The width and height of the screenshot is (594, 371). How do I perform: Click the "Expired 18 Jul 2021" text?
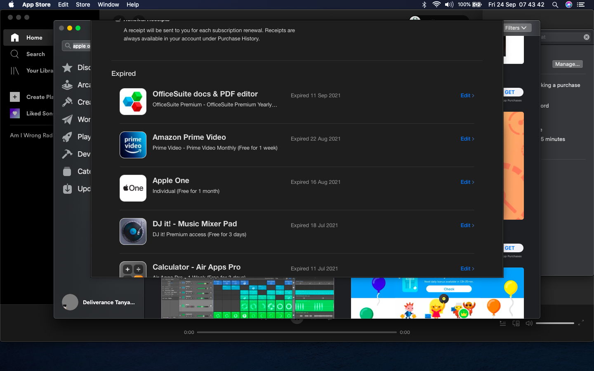[314, 225]
